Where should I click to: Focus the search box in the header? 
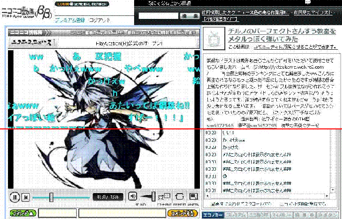pyautogui.click(x=159, y=16)
